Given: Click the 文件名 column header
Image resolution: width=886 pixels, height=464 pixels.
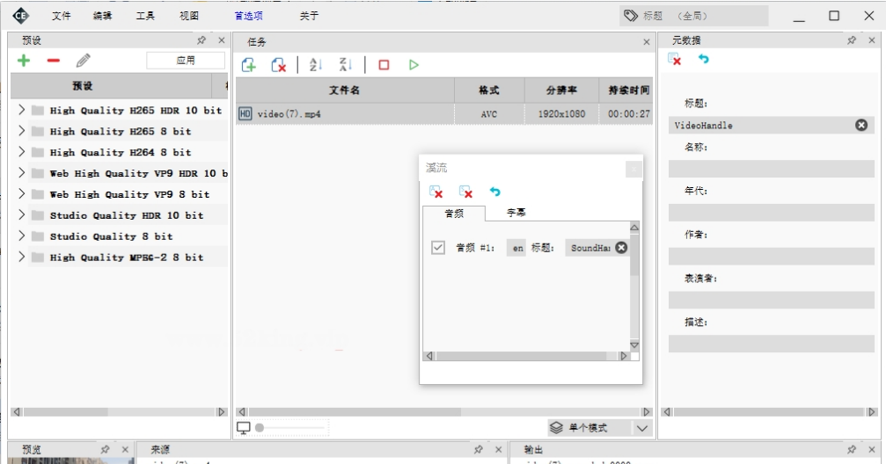Looking at the screenshot, I should pyautogui.click(x=345, y=91).
